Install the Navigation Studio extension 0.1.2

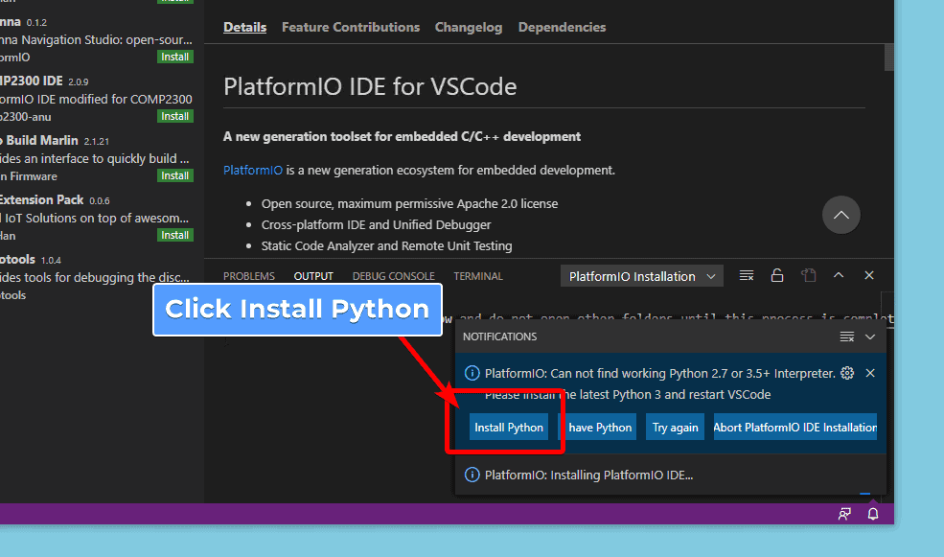[x=174, y=57]
